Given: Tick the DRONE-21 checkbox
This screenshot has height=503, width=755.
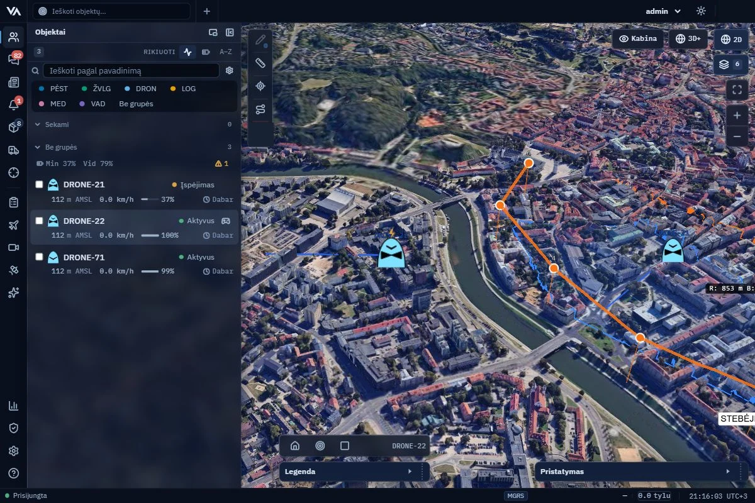Looking at the screenshot, I should tap(39, 185).
